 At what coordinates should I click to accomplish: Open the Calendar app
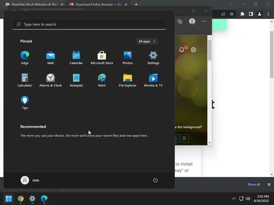(76, 58)
